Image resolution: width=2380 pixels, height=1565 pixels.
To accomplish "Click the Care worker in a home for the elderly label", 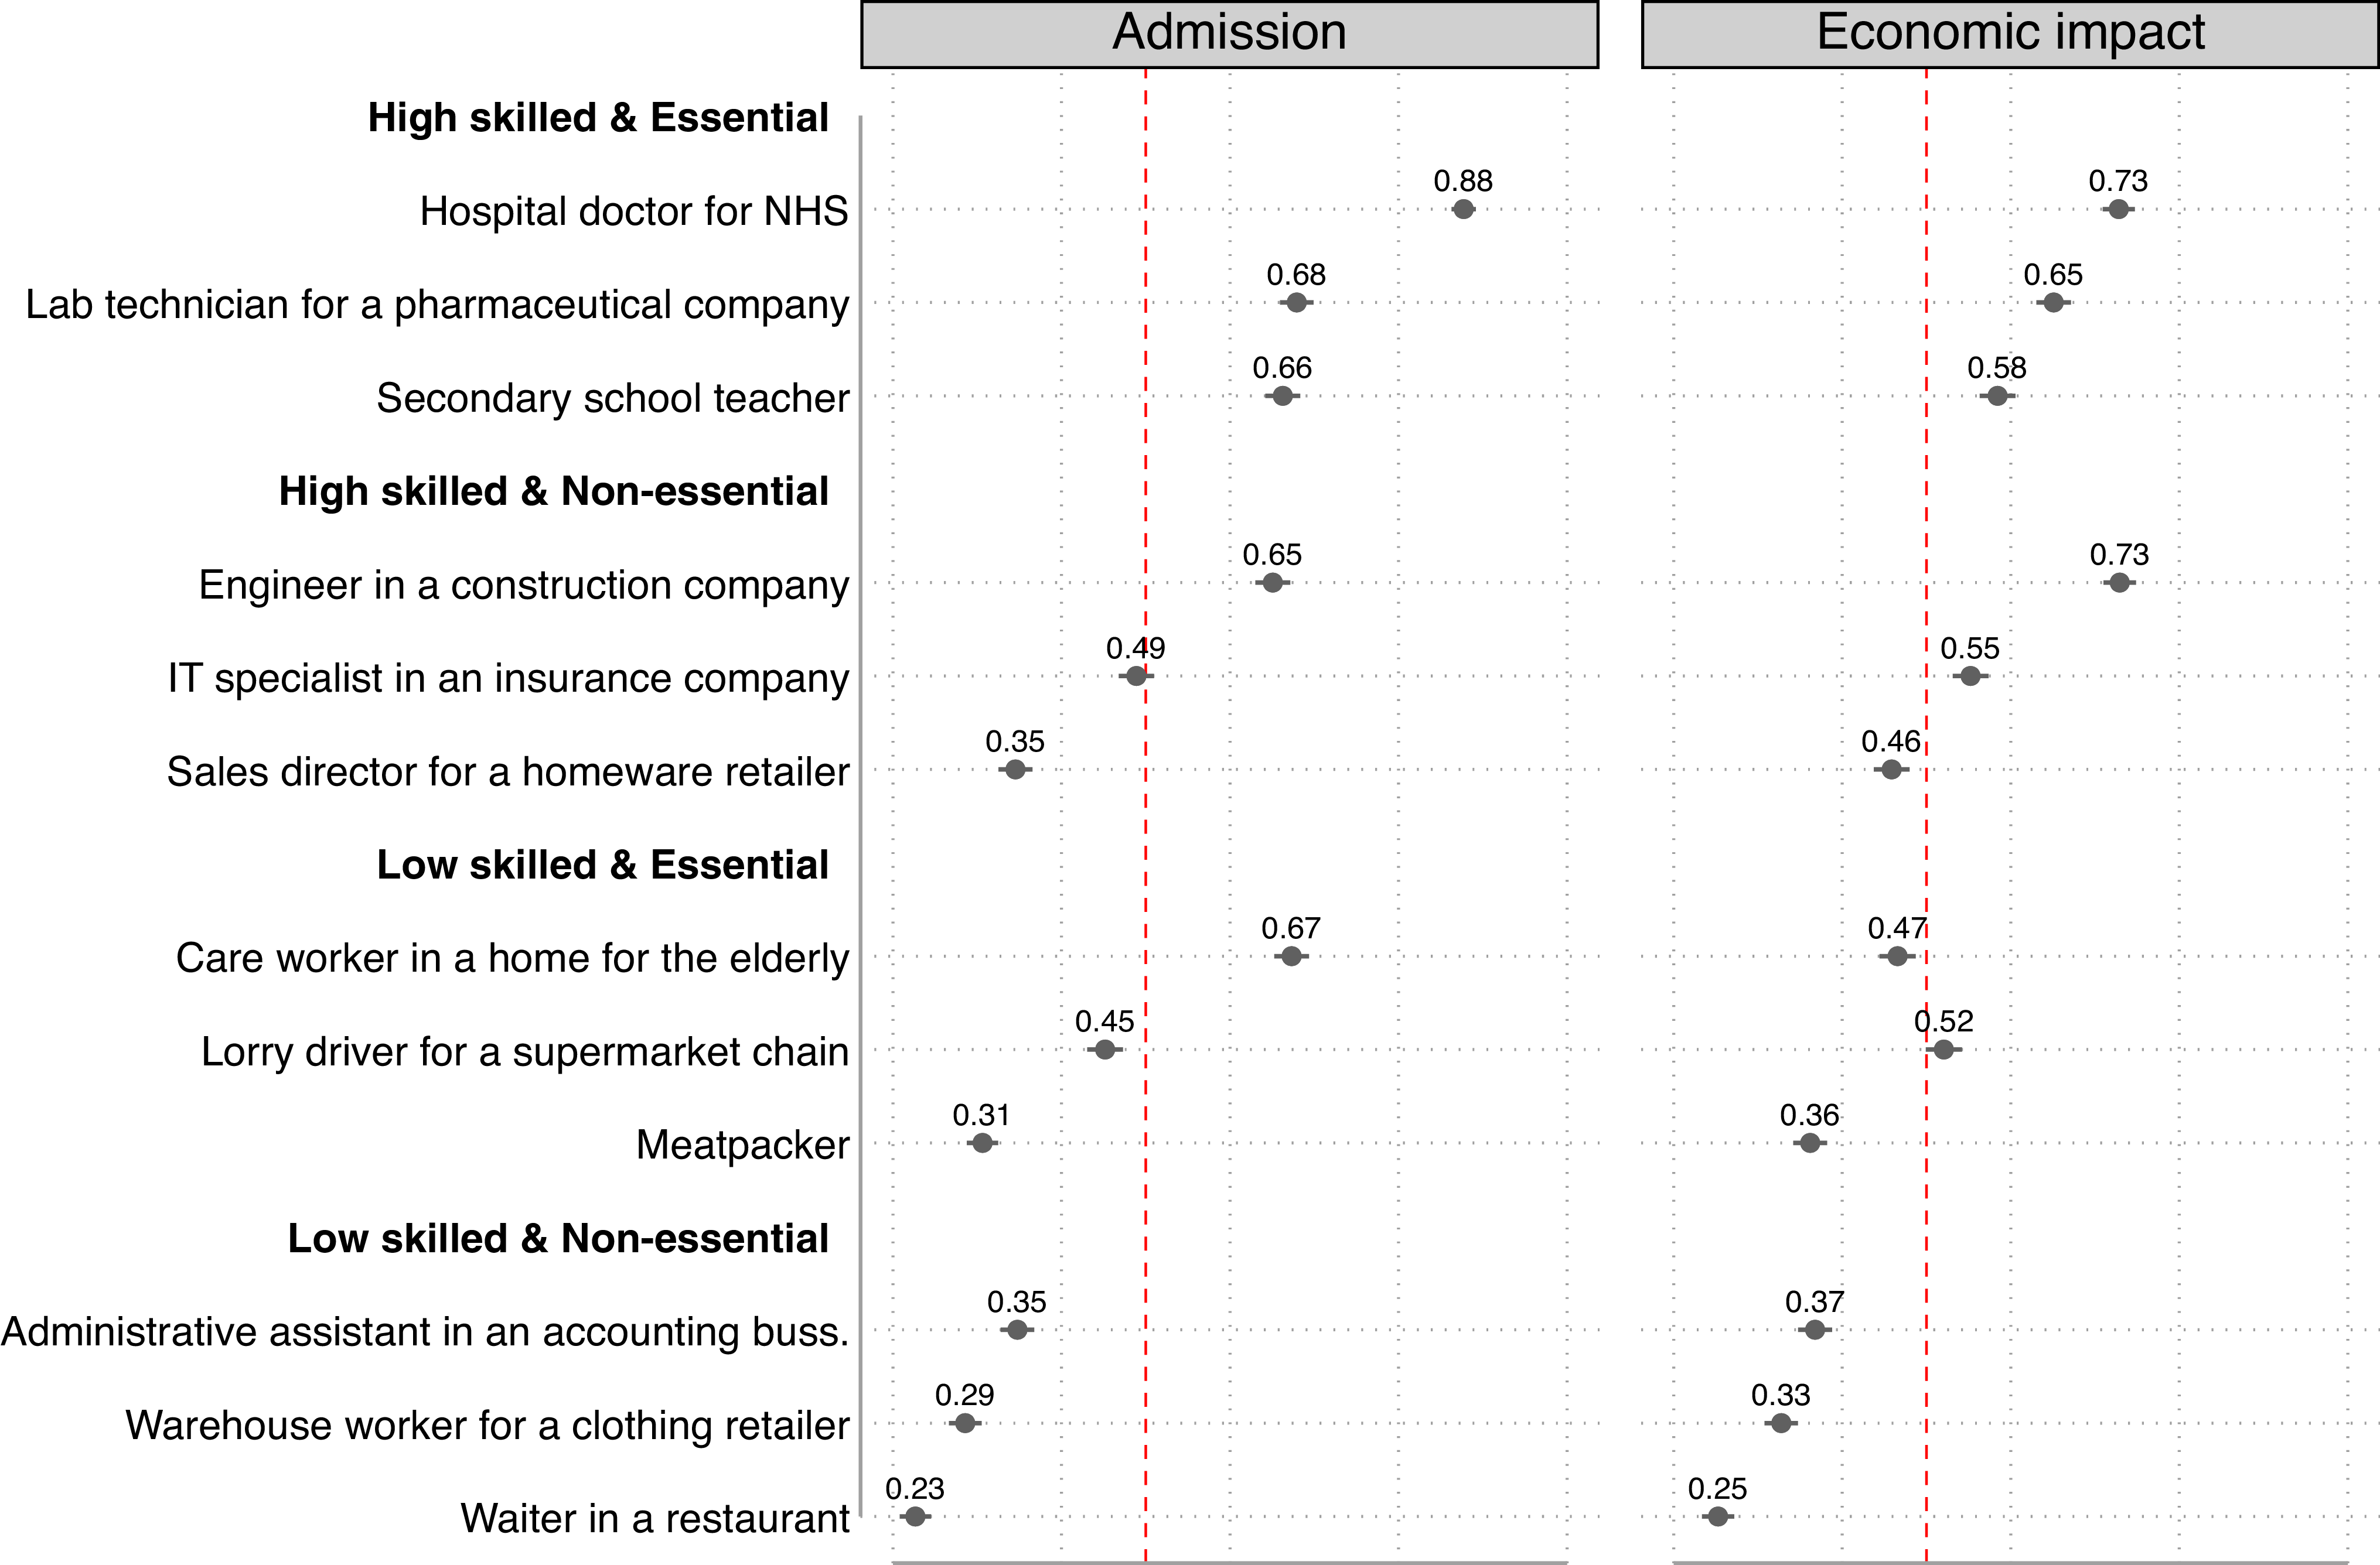I will coord(512,958).
